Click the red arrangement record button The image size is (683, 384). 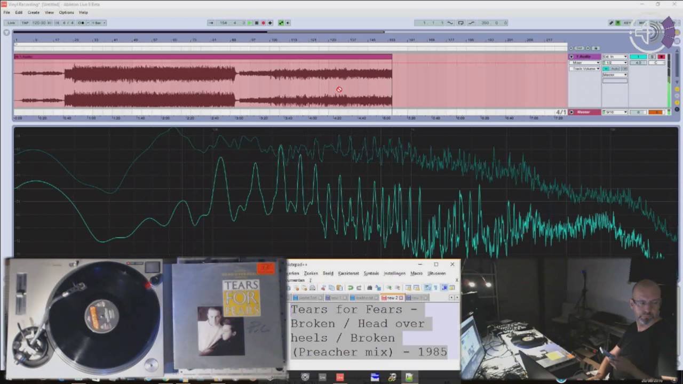click(x=264, y=23)
